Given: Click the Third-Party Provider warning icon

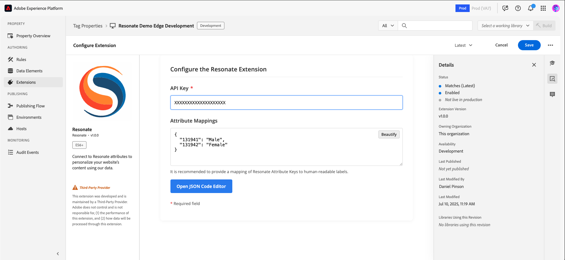Looking at the screenshot, I should (x=75, y=188).
